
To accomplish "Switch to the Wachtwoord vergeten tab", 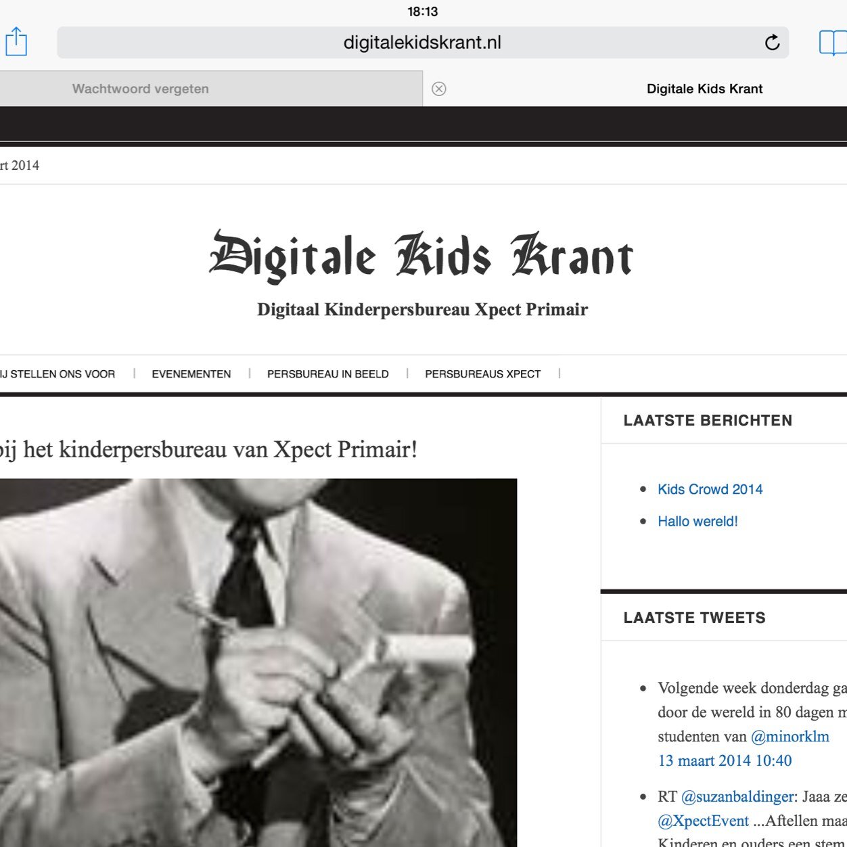I will (211, 89).
